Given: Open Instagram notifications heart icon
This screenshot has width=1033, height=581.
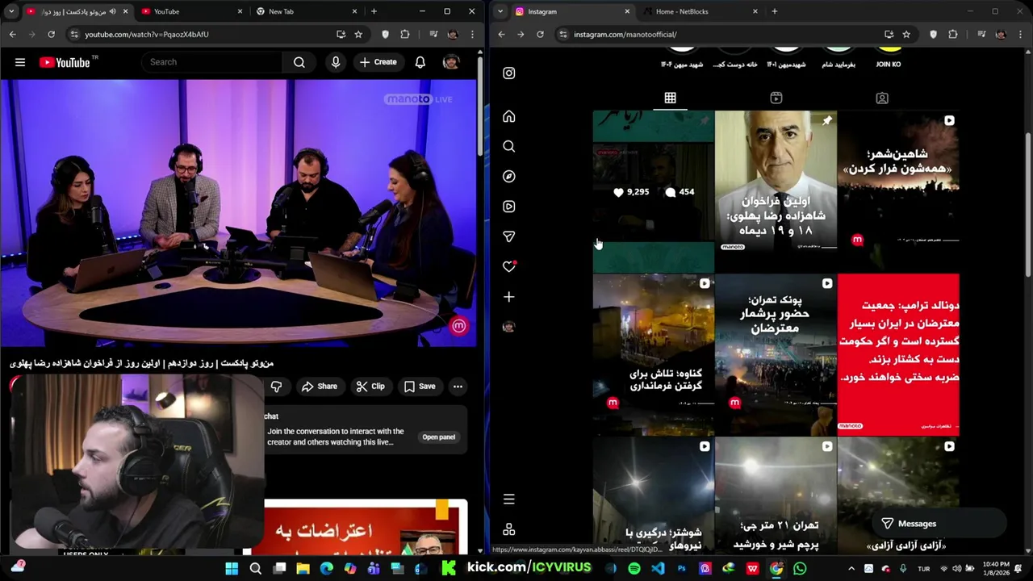Looking at the screenshot, I should [x=508, y=266].
